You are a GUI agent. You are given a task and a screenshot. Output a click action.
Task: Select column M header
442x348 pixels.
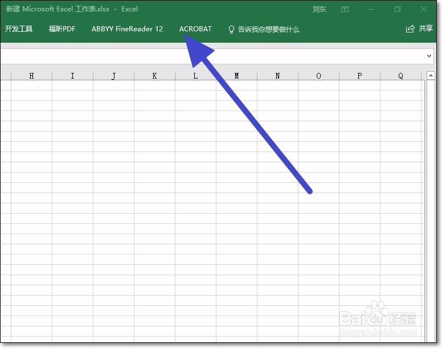(236, 76)
